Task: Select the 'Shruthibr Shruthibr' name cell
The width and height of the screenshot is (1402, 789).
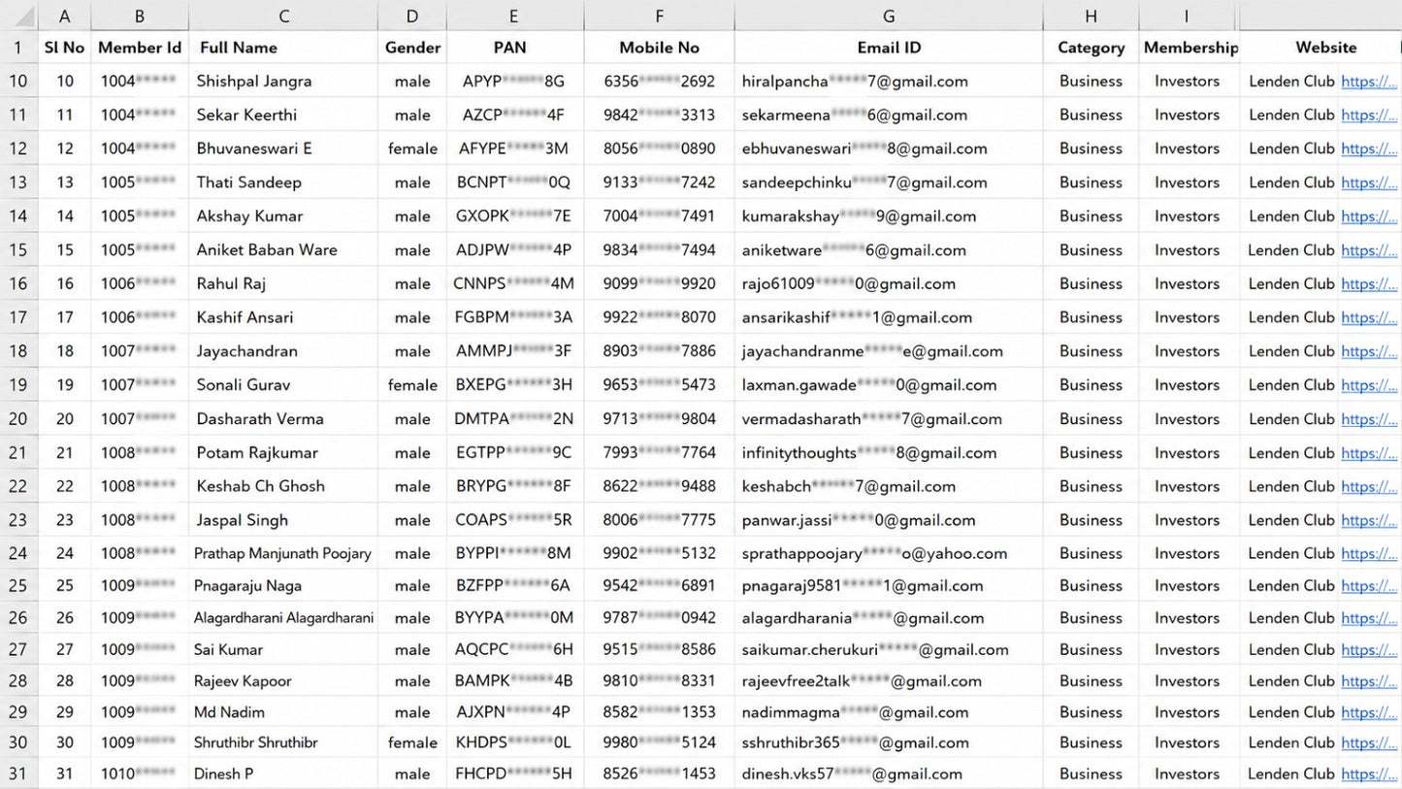Action: click(x=283, y=742)
